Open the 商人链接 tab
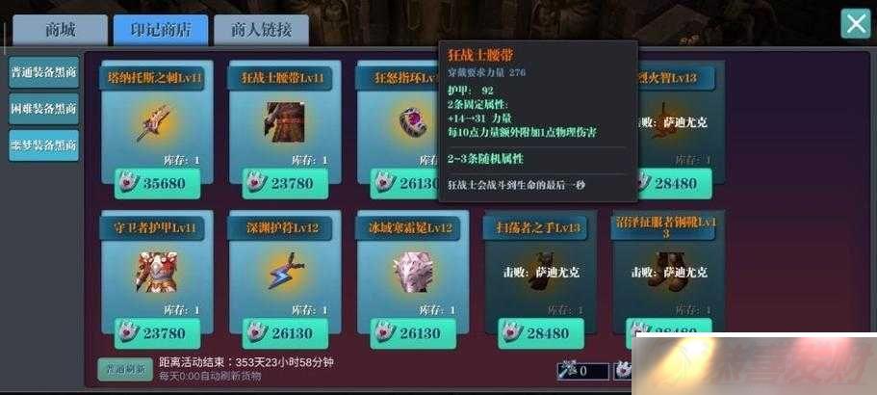Viewport: 877px width, 395px height. [261, 30]
